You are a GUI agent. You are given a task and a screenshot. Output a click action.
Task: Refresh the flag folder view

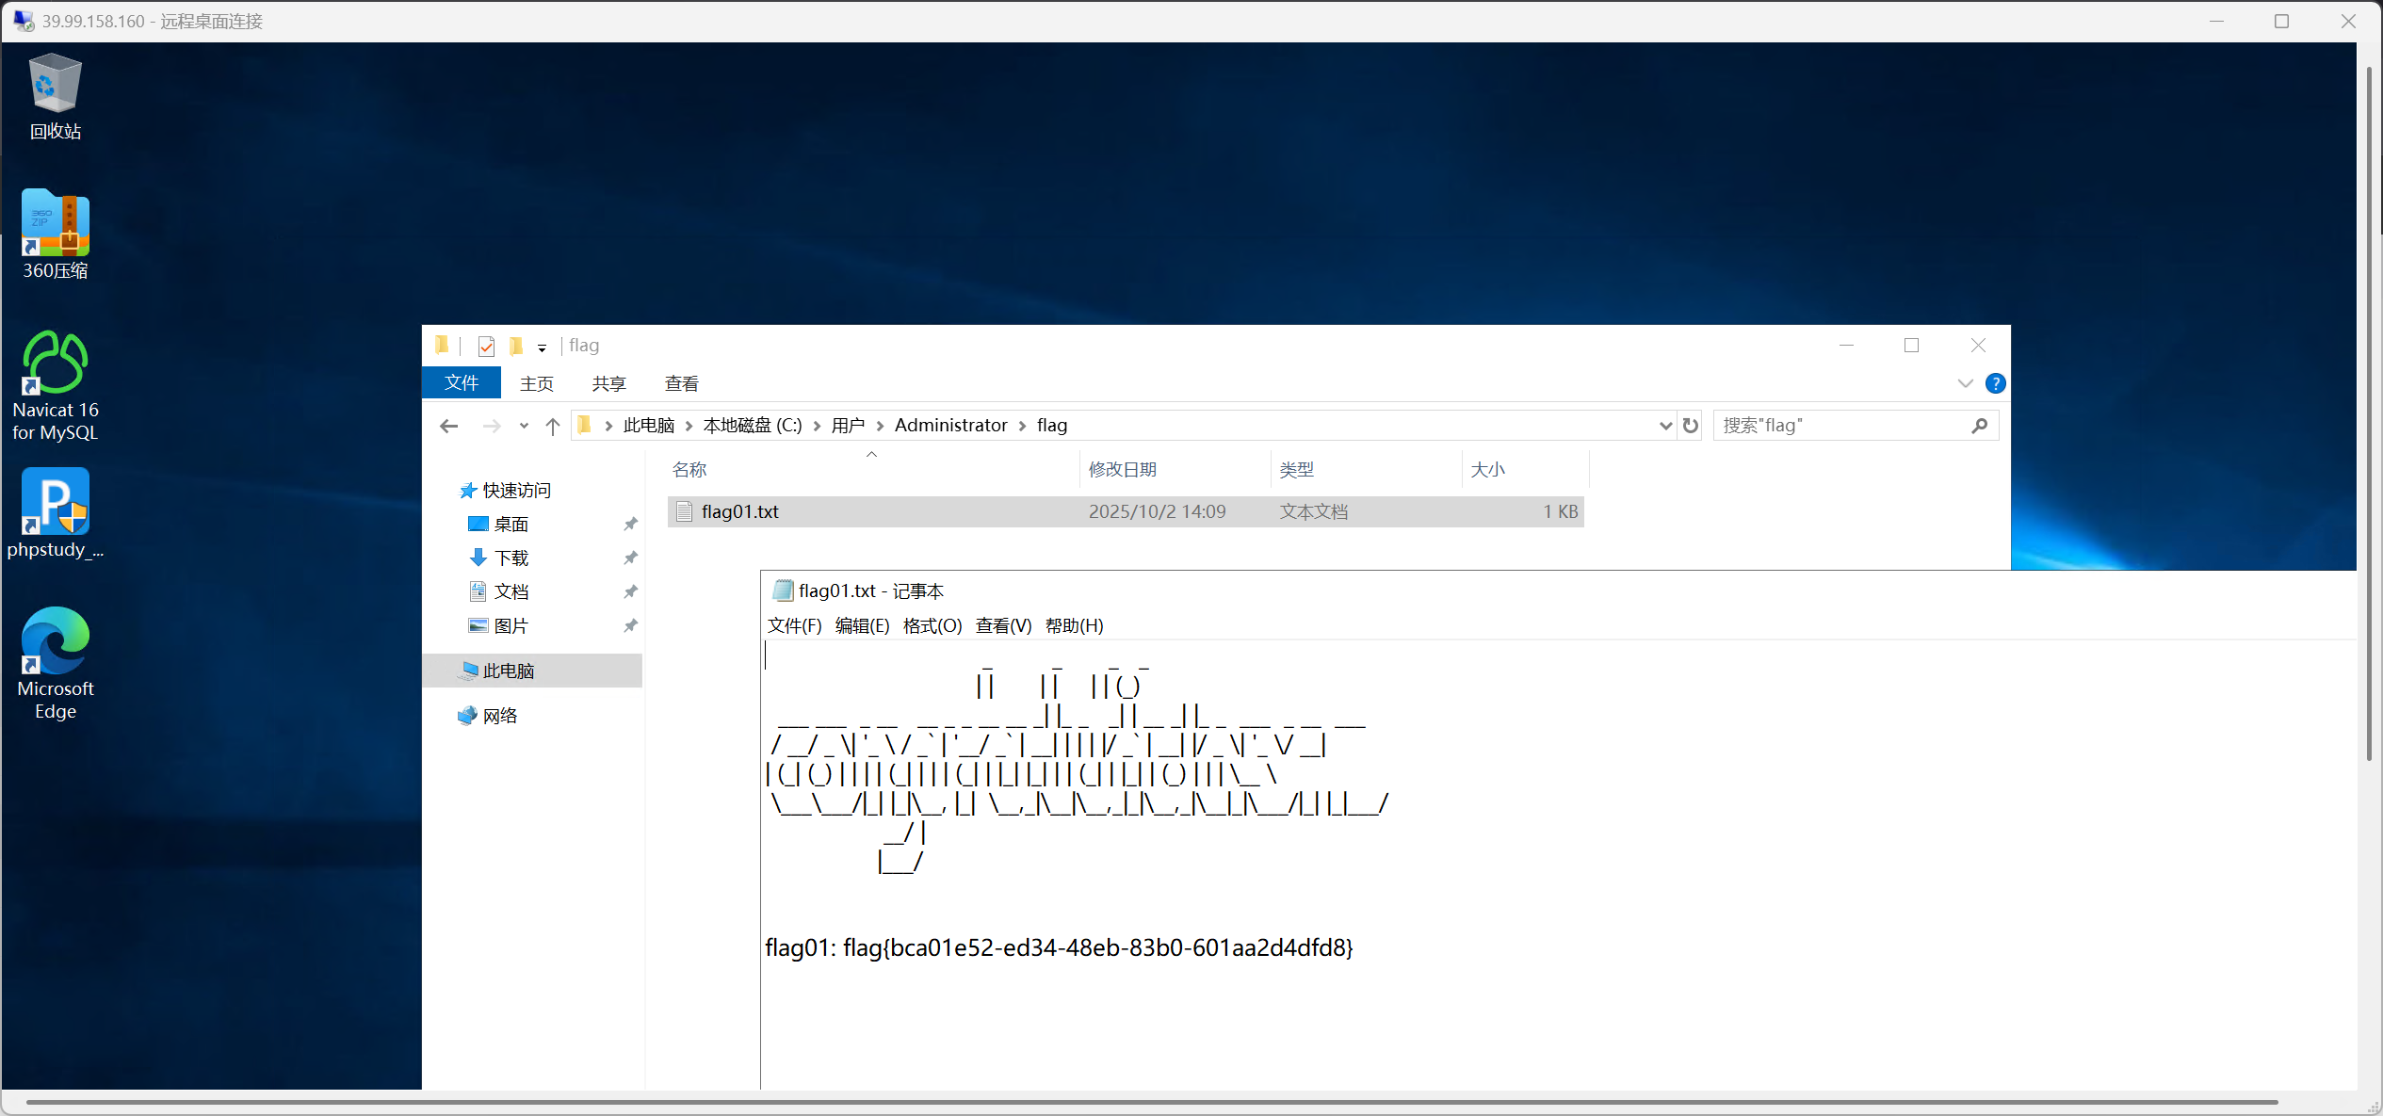pyautogui.click(x=1691, y=426)
